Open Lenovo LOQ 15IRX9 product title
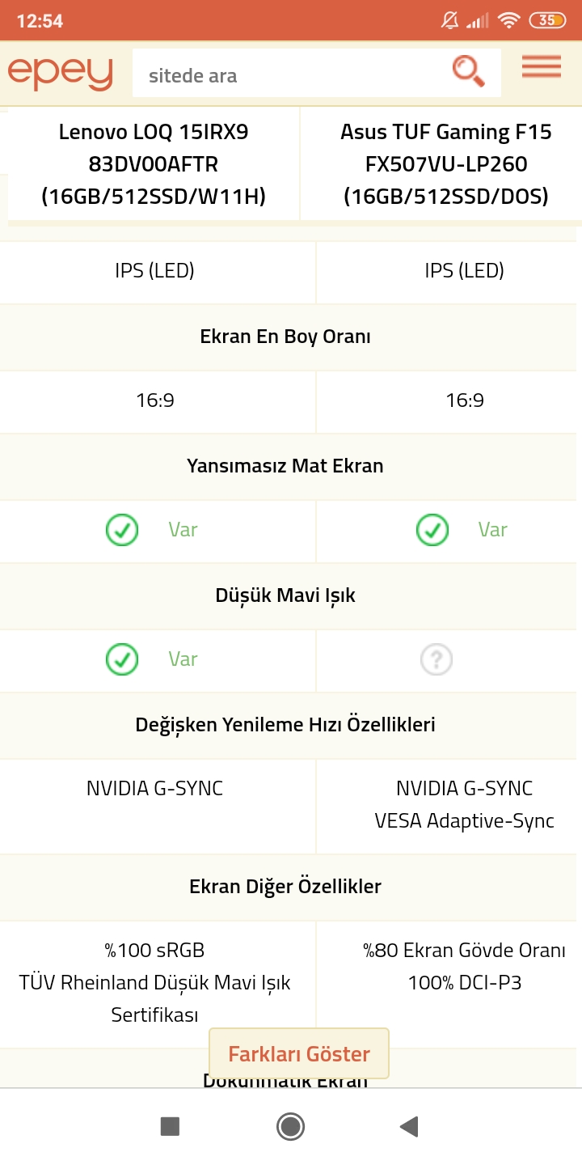The image size is (582, 1165). pos(154,164)
